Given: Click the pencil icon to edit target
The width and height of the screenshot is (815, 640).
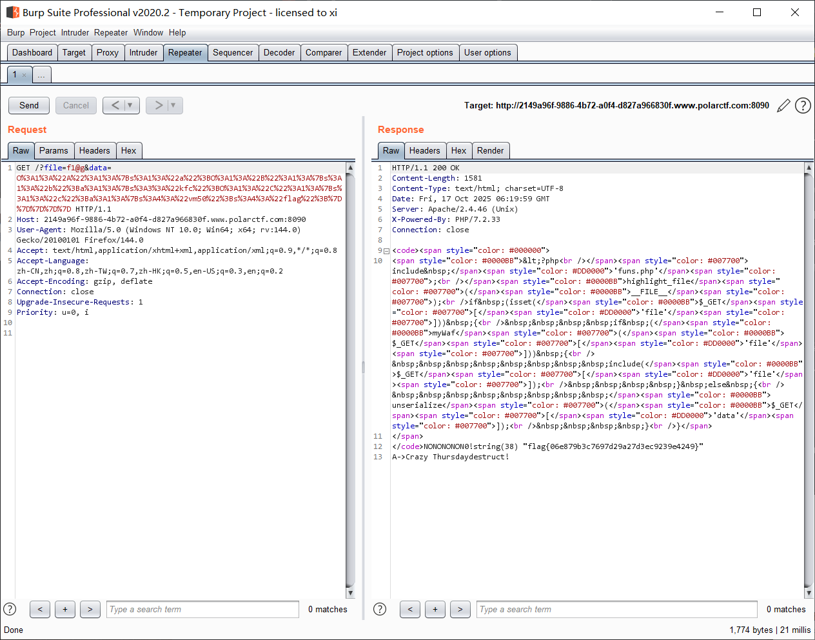Looking at the screenshot, I should click(783, 106).
